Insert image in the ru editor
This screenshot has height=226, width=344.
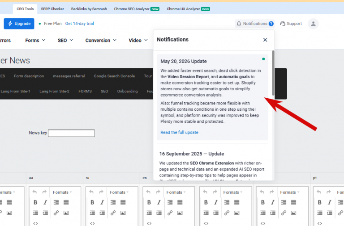coord(123,213)
